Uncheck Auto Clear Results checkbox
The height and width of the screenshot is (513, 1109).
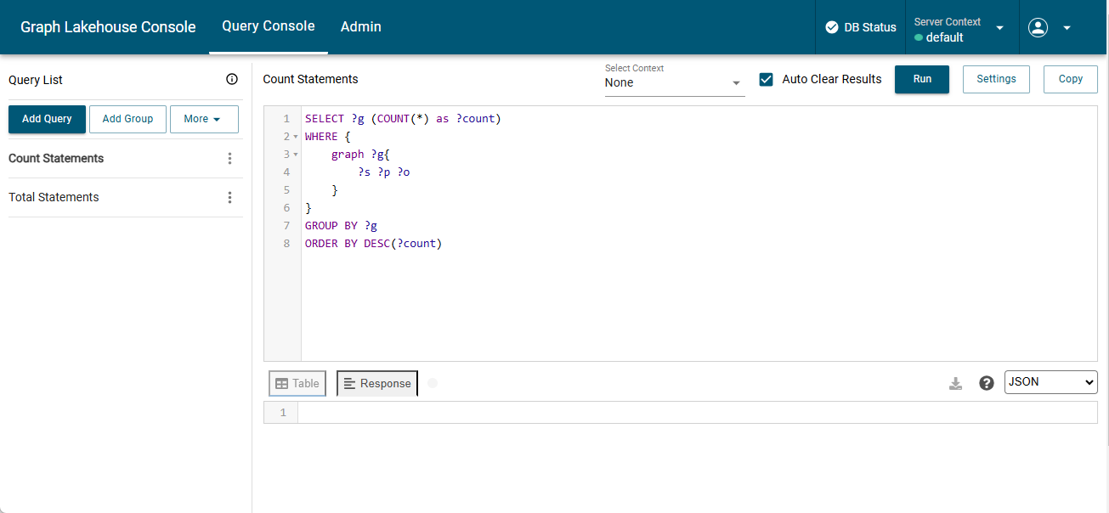(767, 79)
